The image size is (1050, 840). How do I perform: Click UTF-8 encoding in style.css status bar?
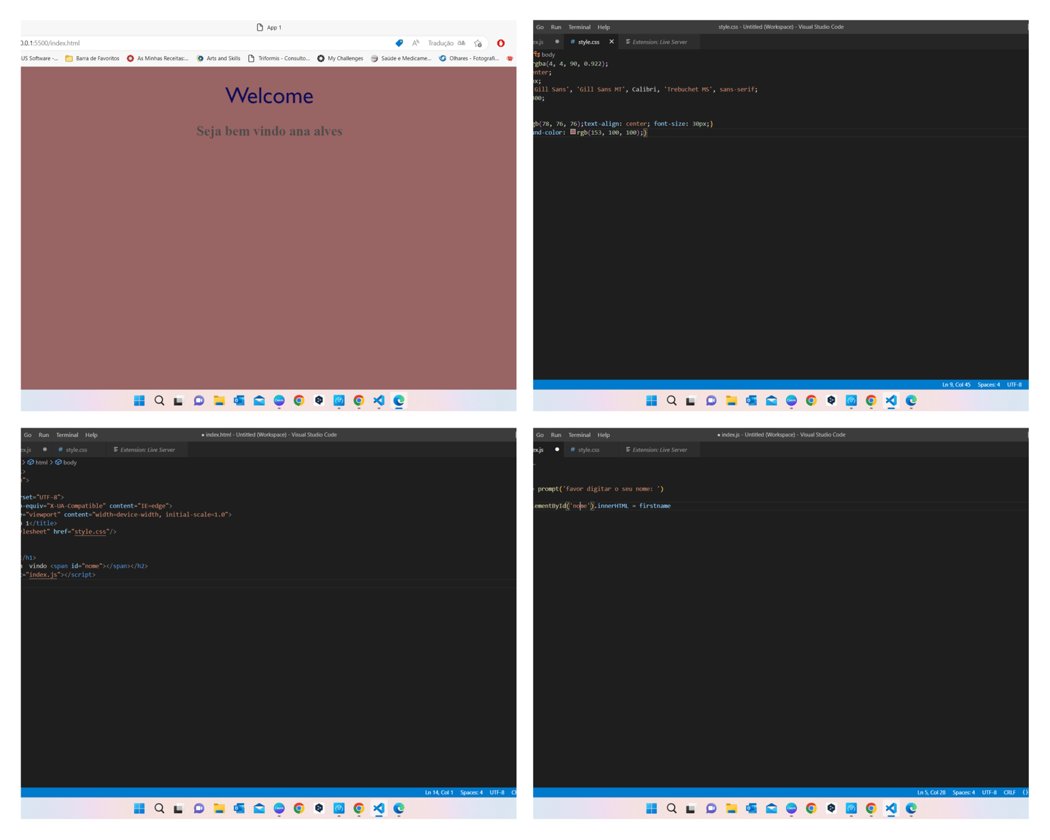point(1014,384)
